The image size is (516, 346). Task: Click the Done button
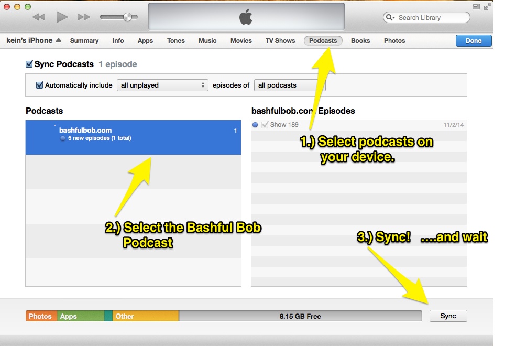tap(474, 41)
